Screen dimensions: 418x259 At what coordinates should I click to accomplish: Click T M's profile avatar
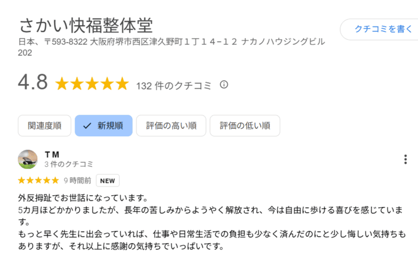28,159
